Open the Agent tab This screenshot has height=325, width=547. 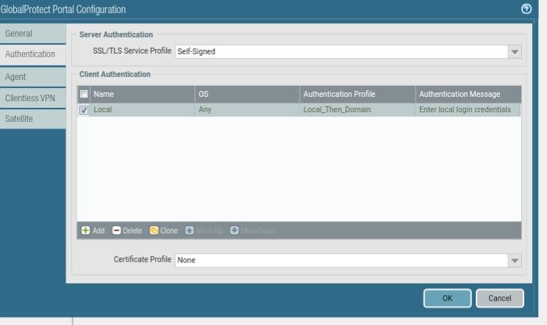(x=33, y=77)
